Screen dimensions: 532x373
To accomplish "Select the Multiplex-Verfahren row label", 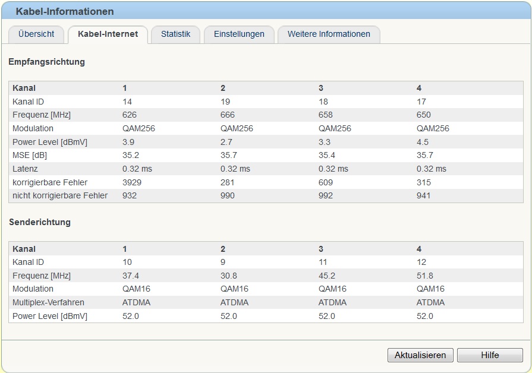I will click(x=48, y=302).
